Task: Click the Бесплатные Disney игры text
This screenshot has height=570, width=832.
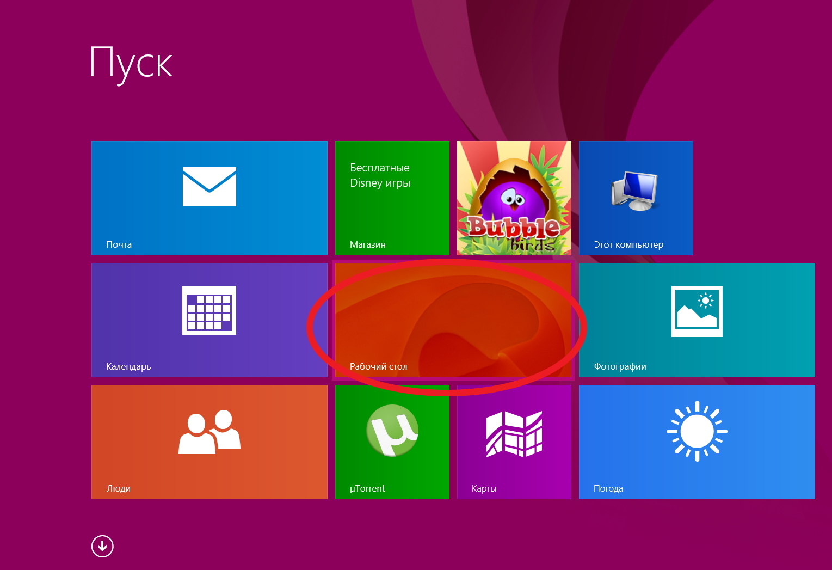Action: [380, 175]
